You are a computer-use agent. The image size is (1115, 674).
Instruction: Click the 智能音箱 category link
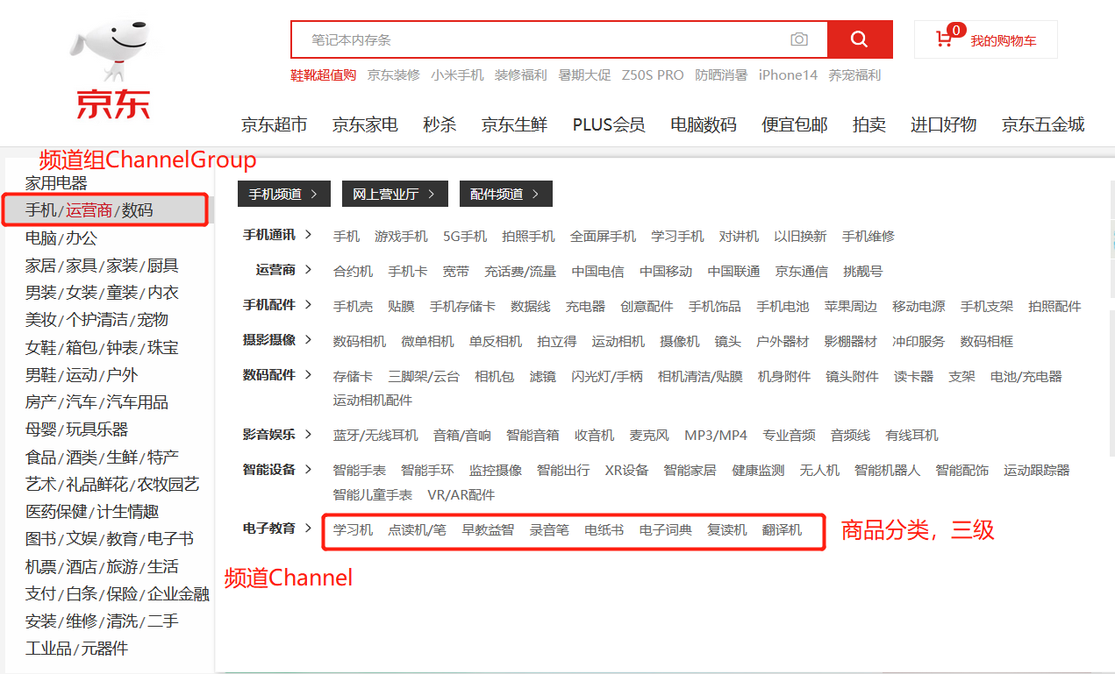[x=532, y=436]
